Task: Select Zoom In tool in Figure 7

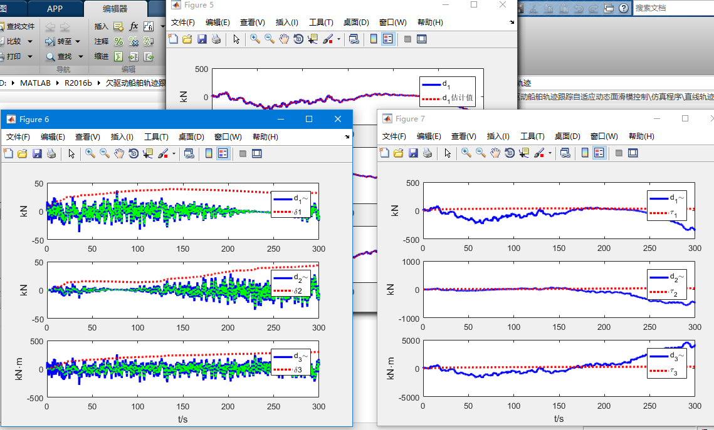Action: (466, 153)
